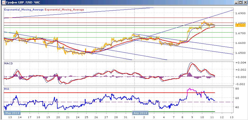Viewport: 248px width, 120px height.
Task: Click the +0.002 MACD axis label
Action: click(x=240, y=70)
